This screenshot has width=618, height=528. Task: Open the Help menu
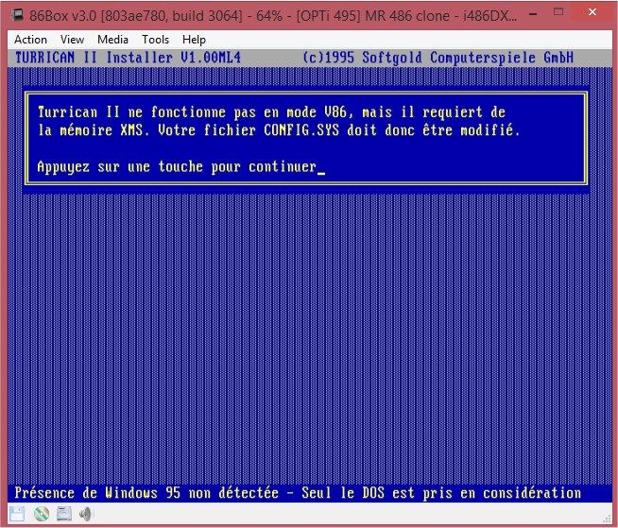tap(194, 40)
